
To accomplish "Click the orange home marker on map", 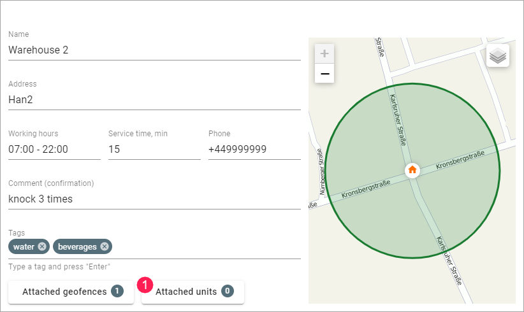I will [x=412, y=169].
